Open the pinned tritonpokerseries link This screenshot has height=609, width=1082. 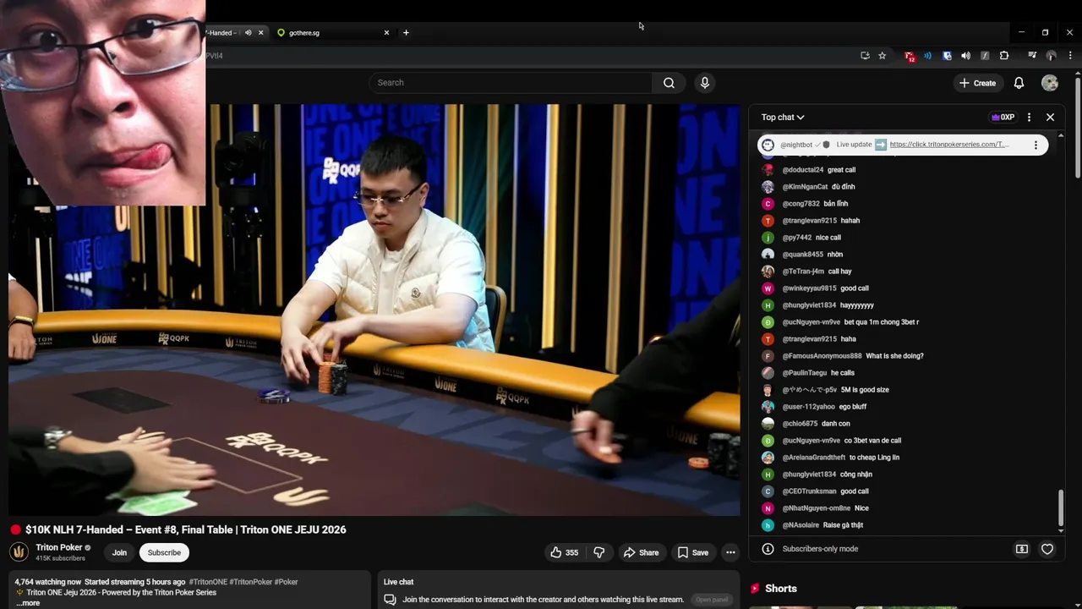point(948,145)
